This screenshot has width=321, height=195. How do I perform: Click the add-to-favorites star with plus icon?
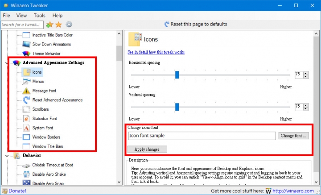(x=49, y=25)
